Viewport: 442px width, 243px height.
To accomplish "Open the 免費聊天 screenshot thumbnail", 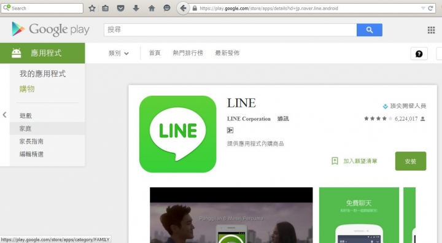I will [359, 215].
